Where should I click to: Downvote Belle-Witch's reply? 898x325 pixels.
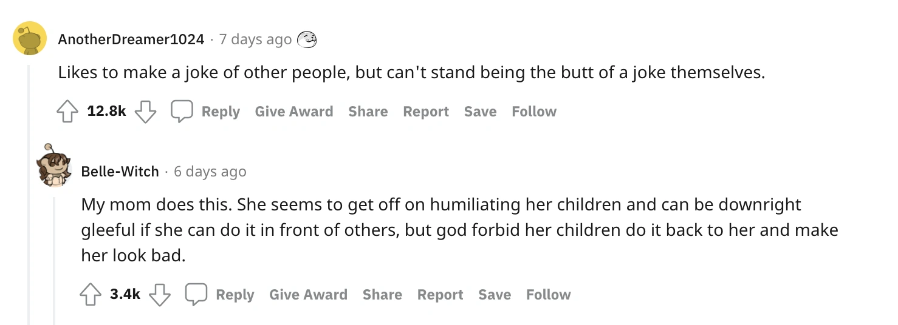click(x=160, y=295)
